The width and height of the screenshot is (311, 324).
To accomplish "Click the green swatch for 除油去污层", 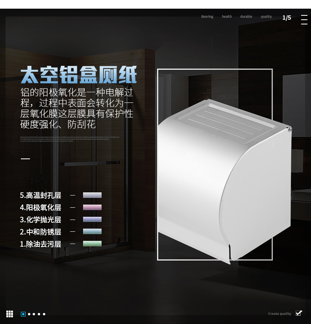I will pyautogui.click(x=92, y=244).
